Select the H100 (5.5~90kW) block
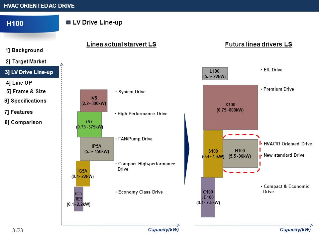 point(241,153)
